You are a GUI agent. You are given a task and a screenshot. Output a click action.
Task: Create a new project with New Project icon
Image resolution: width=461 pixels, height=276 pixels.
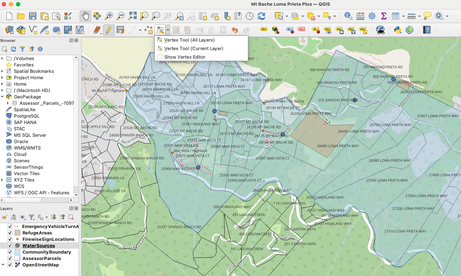coord(9,16)
